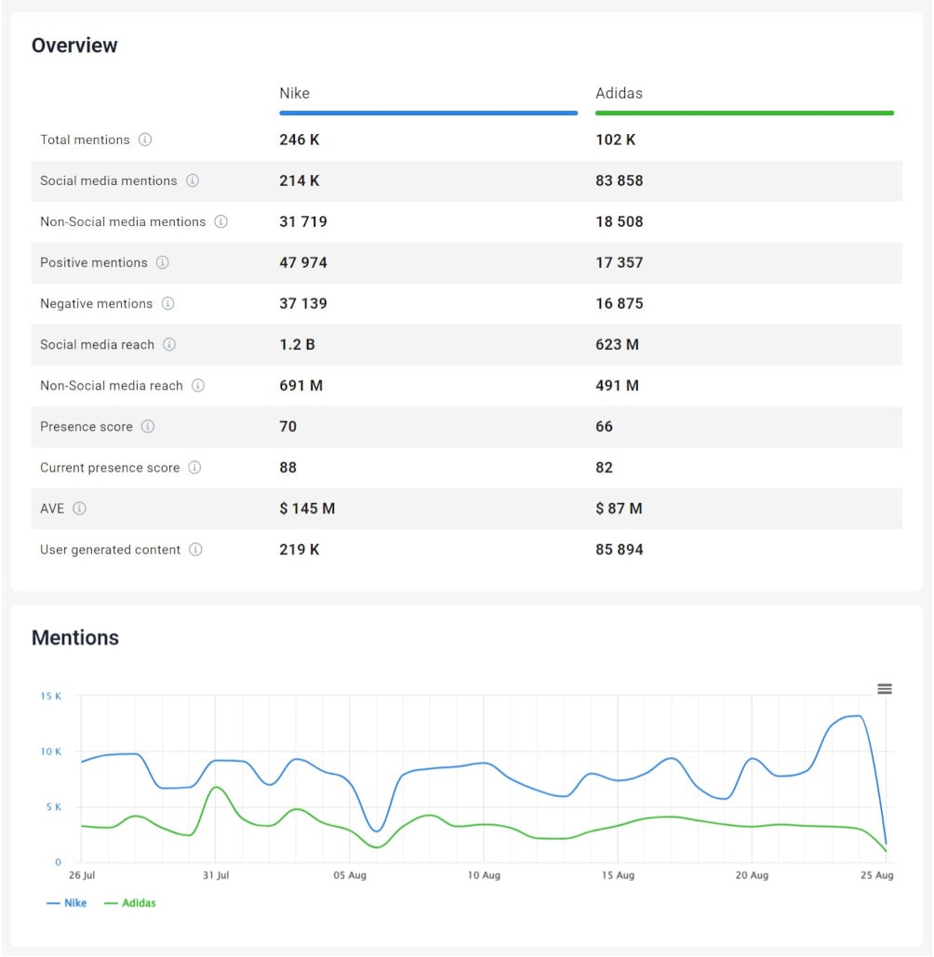
Task: Click info icon beside Positive mentions
Action: [x=163, y=262]
